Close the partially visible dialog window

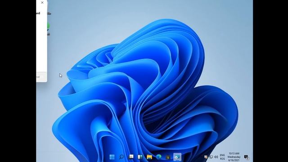[x=42, y=3]
